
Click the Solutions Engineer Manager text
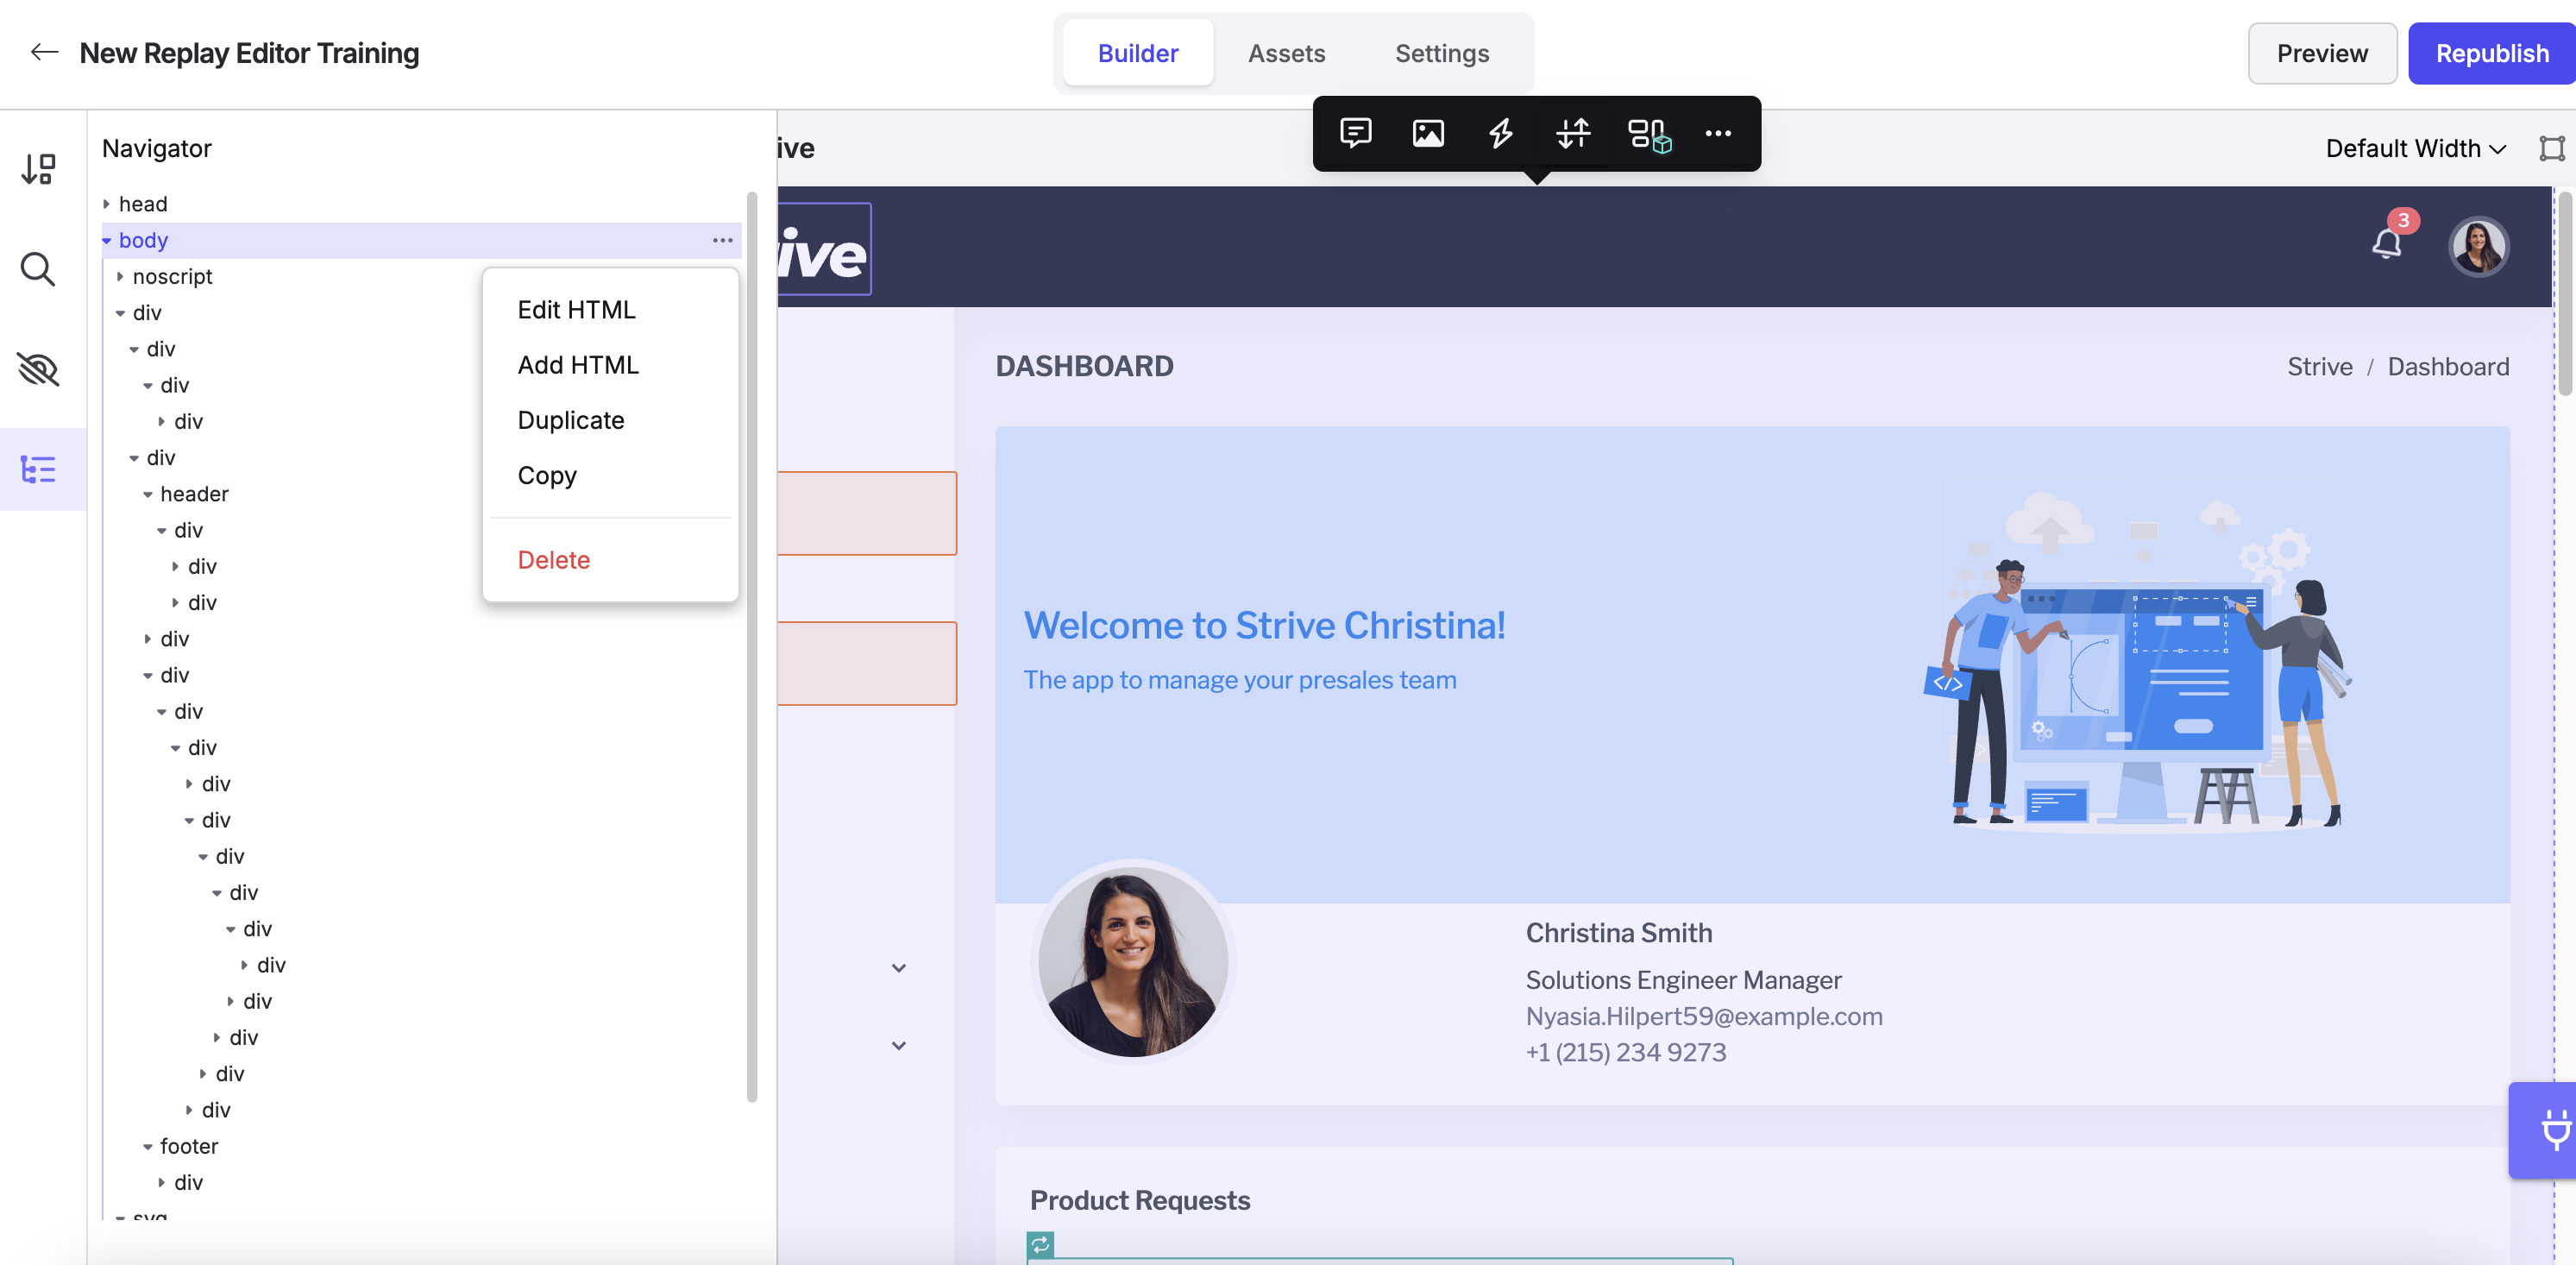click(x=1683, y=979)
